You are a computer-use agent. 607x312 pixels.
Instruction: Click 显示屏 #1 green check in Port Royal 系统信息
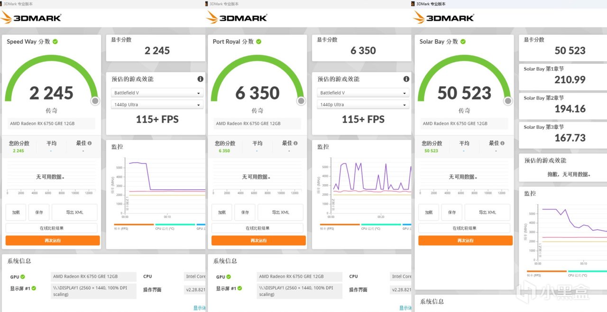(x=239, y=288)
